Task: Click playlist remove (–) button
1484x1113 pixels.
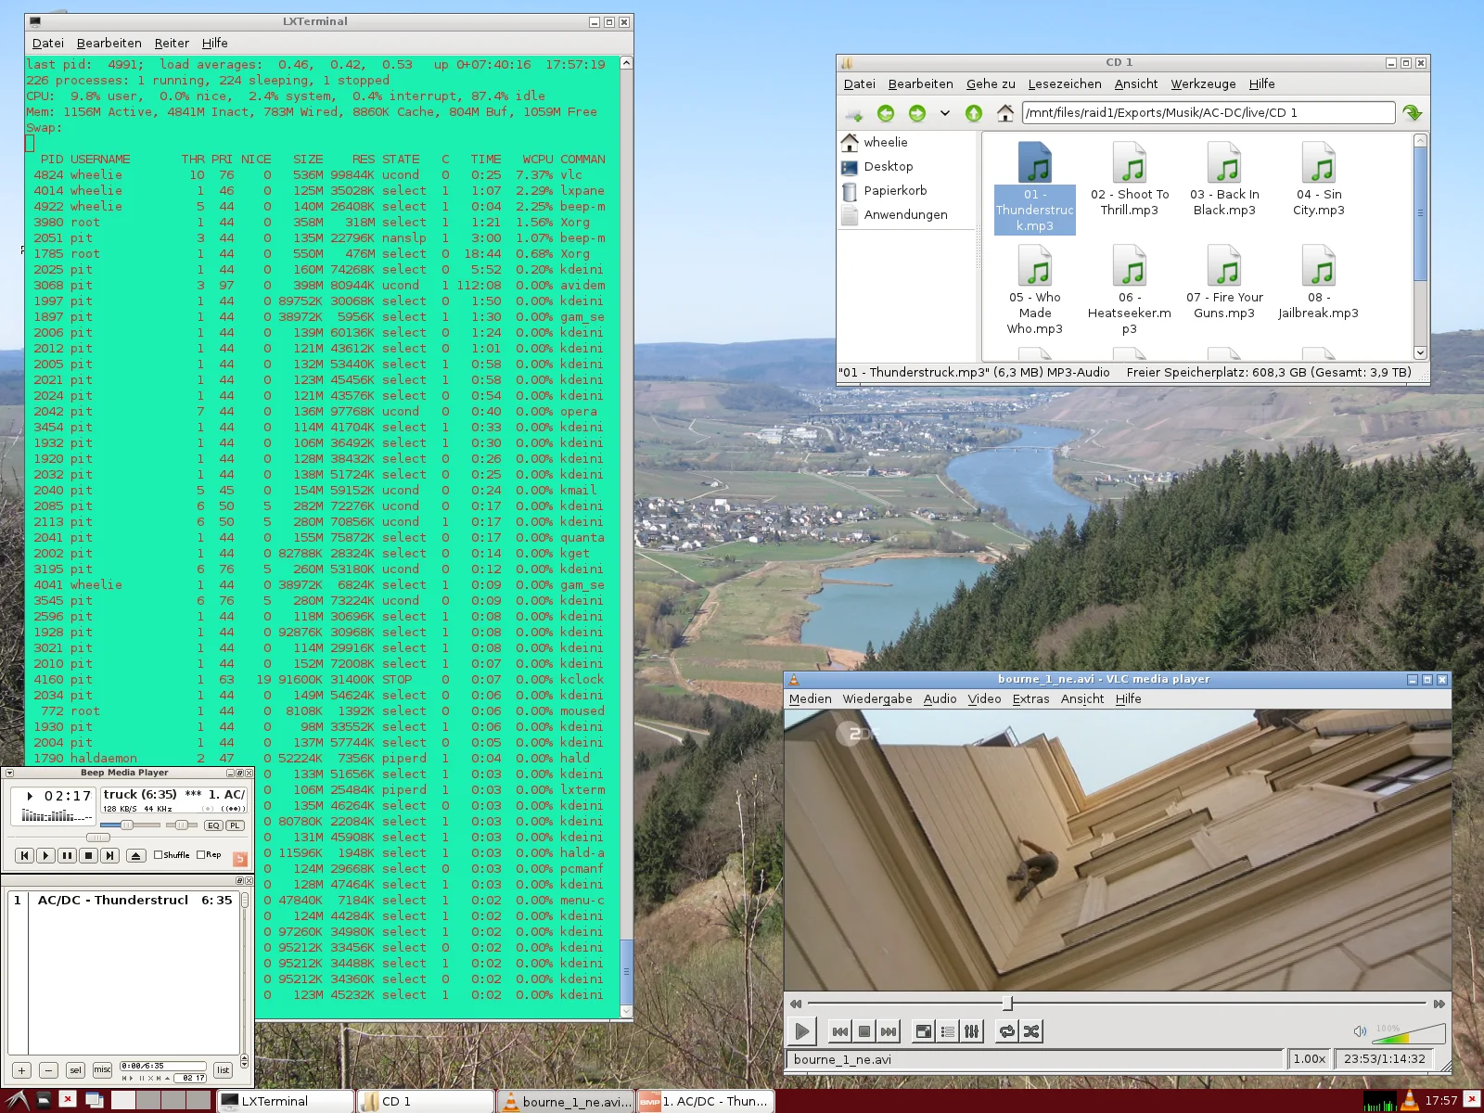Action: pos(49,1069)
